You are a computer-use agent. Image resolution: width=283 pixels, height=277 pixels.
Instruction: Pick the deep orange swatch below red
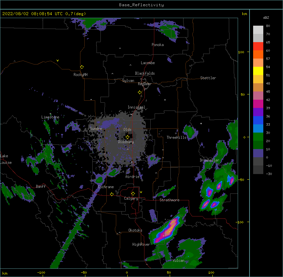pos(258,54)
